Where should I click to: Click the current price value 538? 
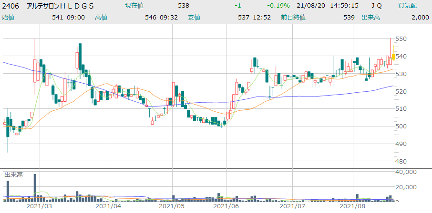coord(183,6)
